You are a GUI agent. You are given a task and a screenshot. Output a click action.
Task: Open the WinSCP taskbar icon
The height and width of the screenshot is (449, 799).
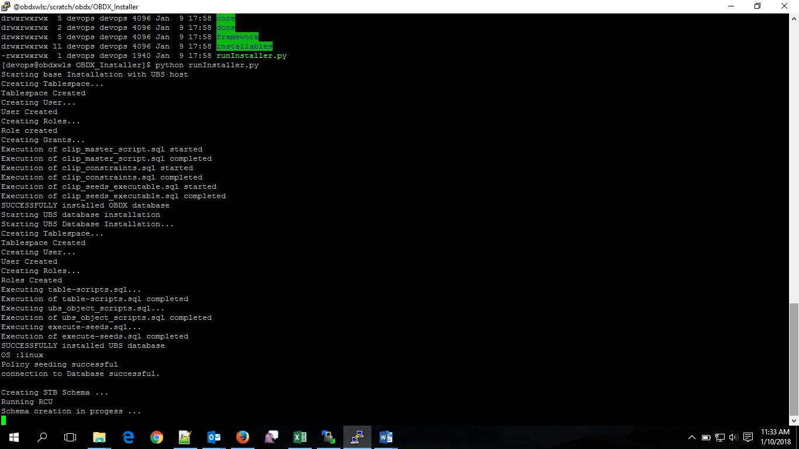point(328,437)
